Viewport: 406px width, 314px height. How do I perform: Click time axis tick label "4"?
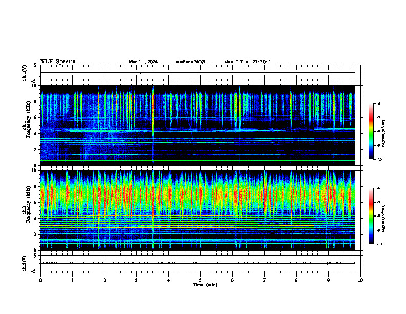pos(169,280)
